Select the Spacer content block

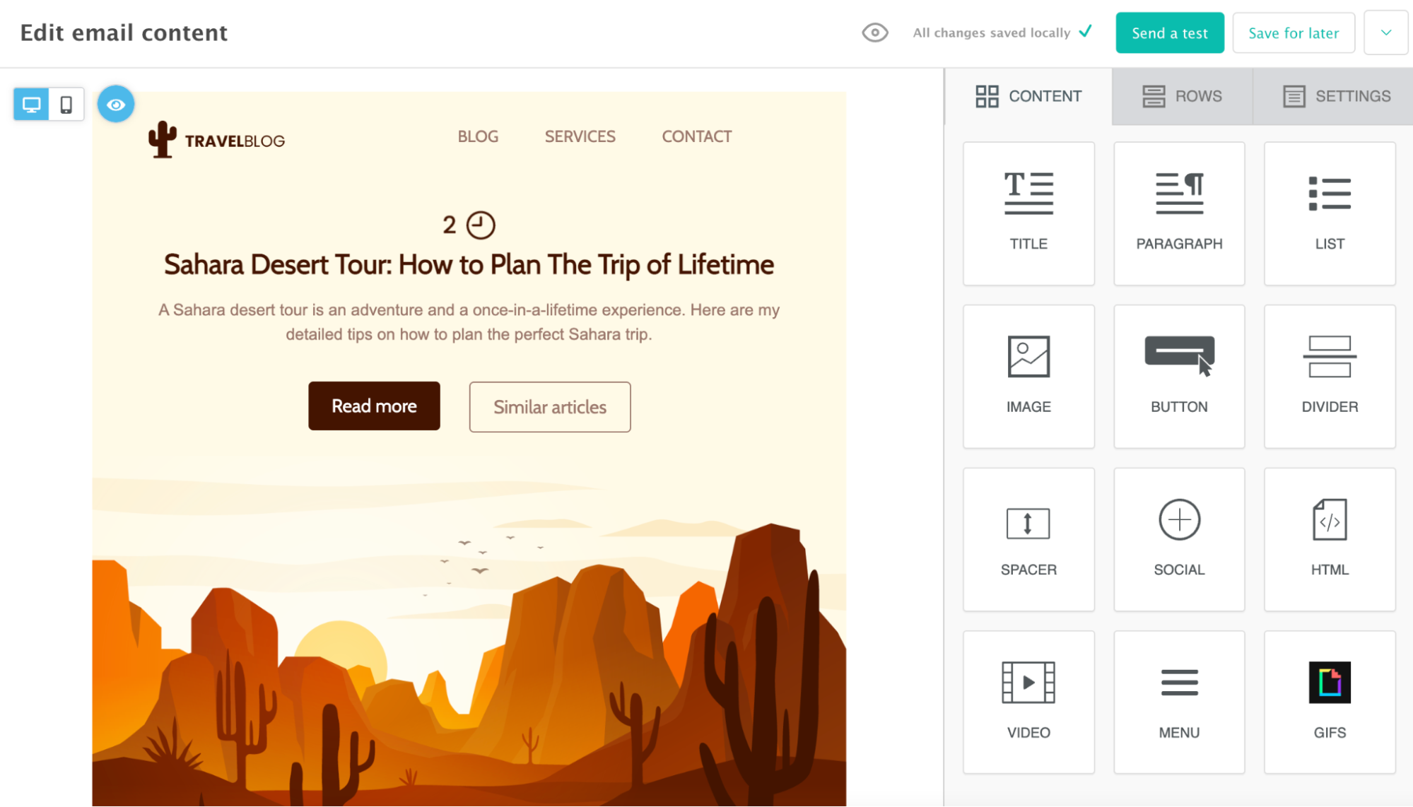point(1028,536)
